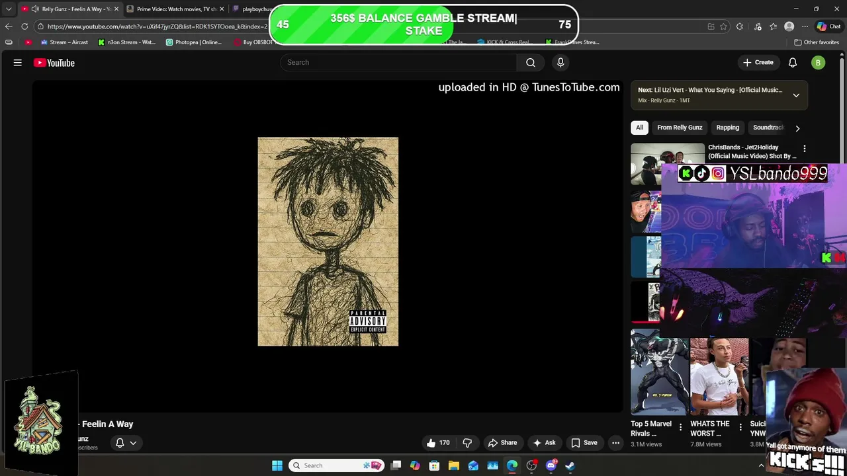Click the Ask button
This screenshot has height=476, width=847.
pos(544,443)
